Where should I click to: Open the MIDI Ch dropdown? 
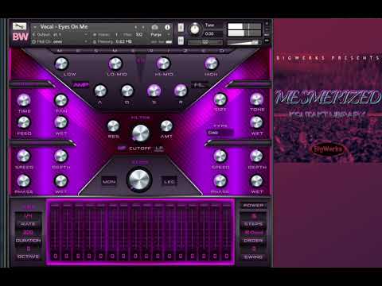click(60, 41)
